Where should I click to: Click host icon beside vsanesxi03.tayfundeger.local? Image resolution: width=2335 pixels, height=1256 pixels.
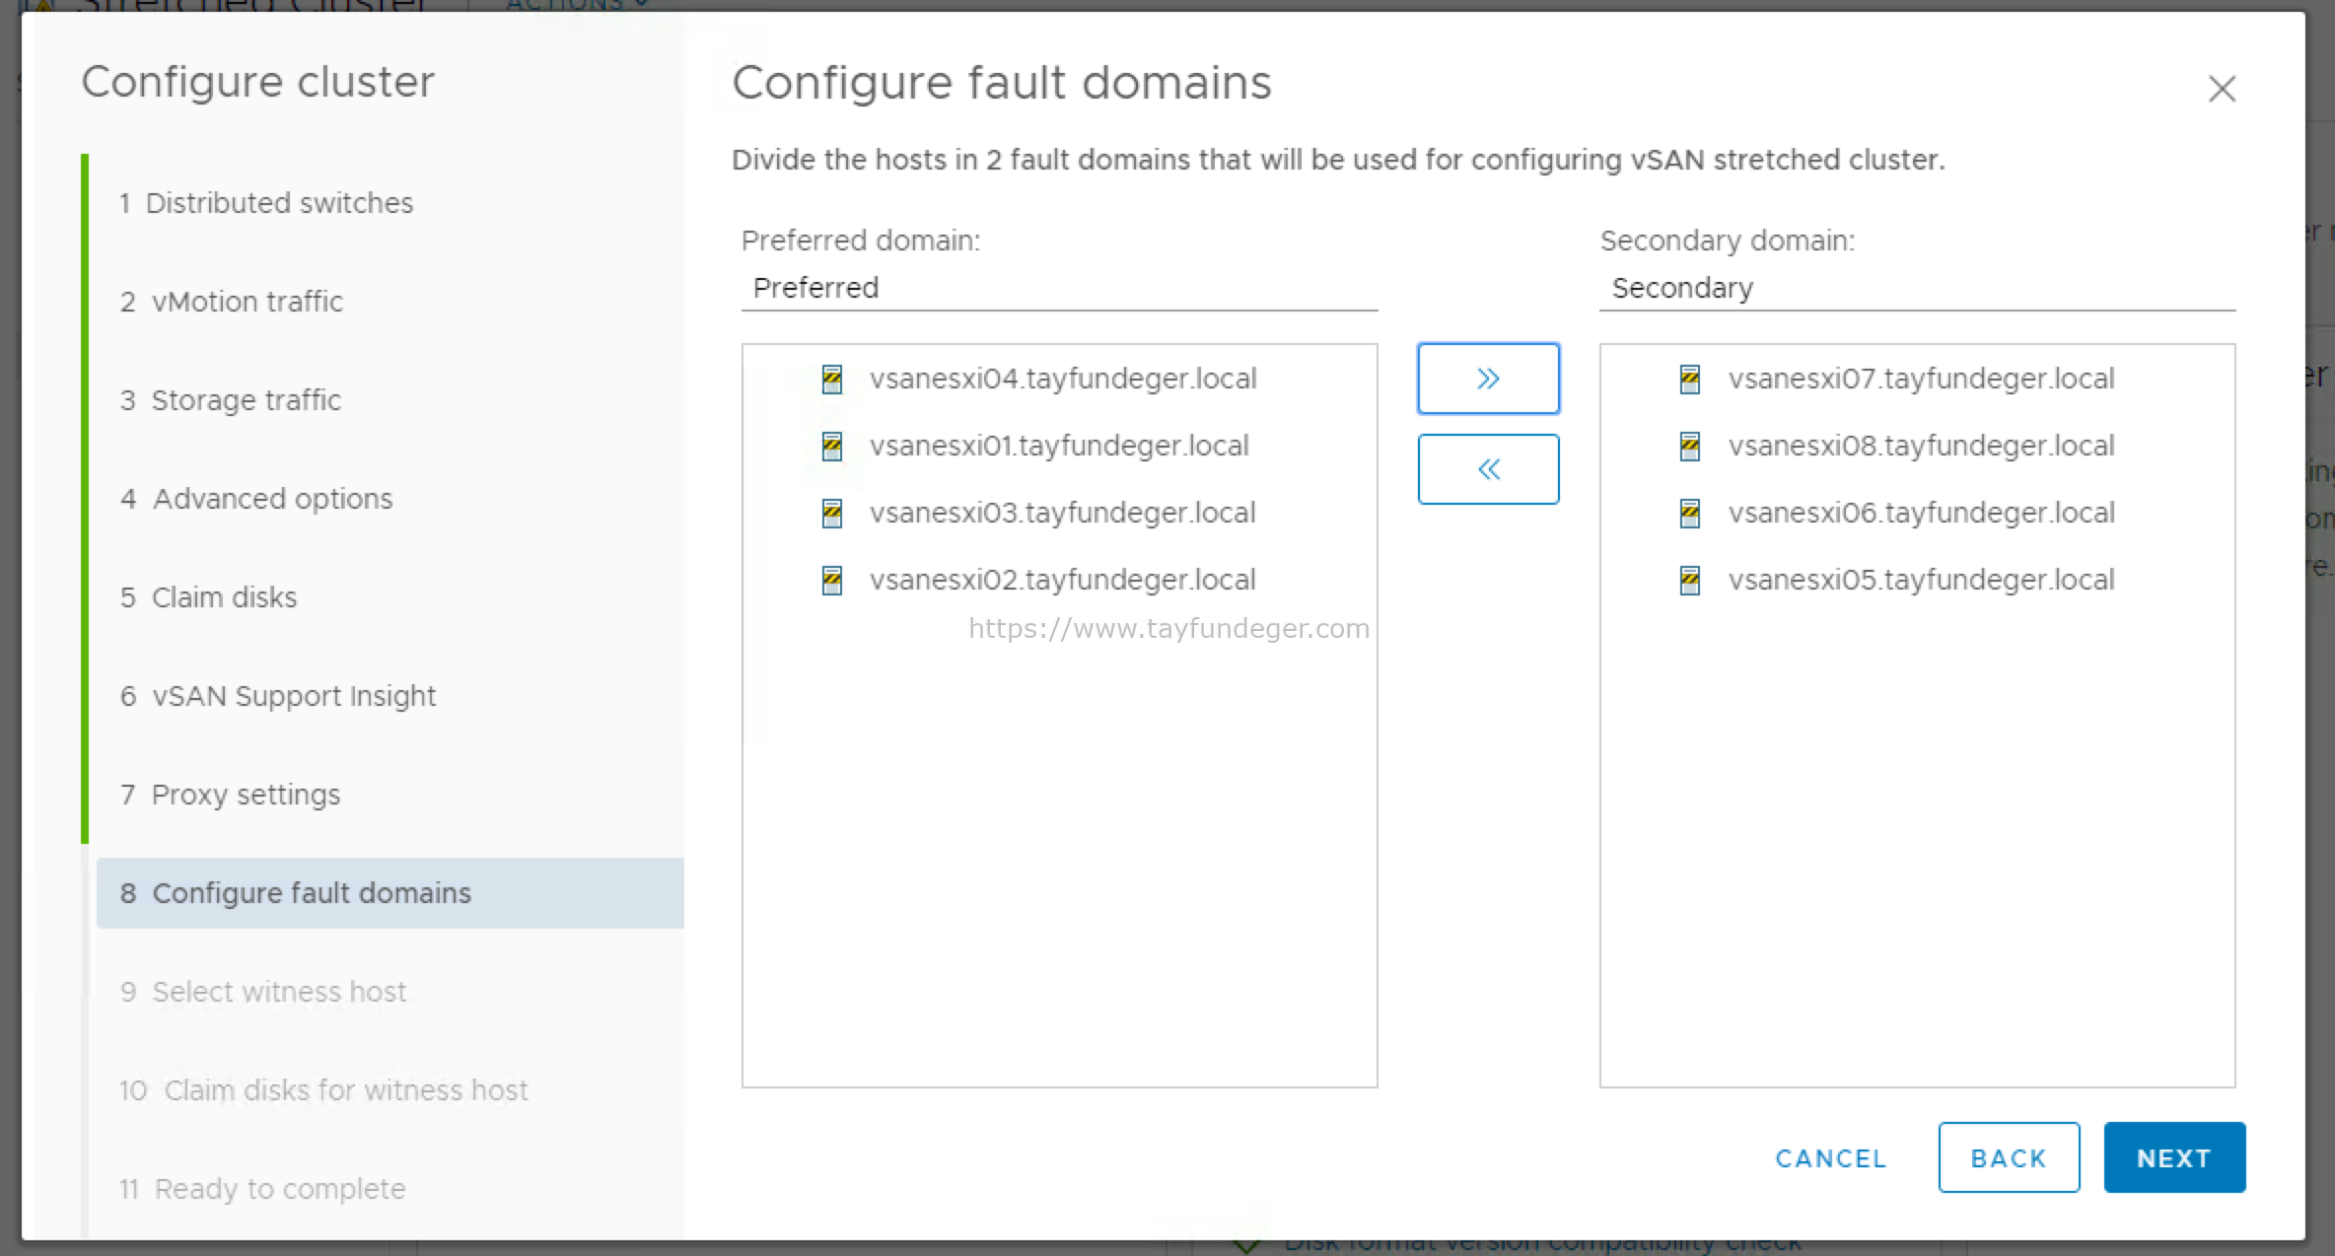pos(832,514)
